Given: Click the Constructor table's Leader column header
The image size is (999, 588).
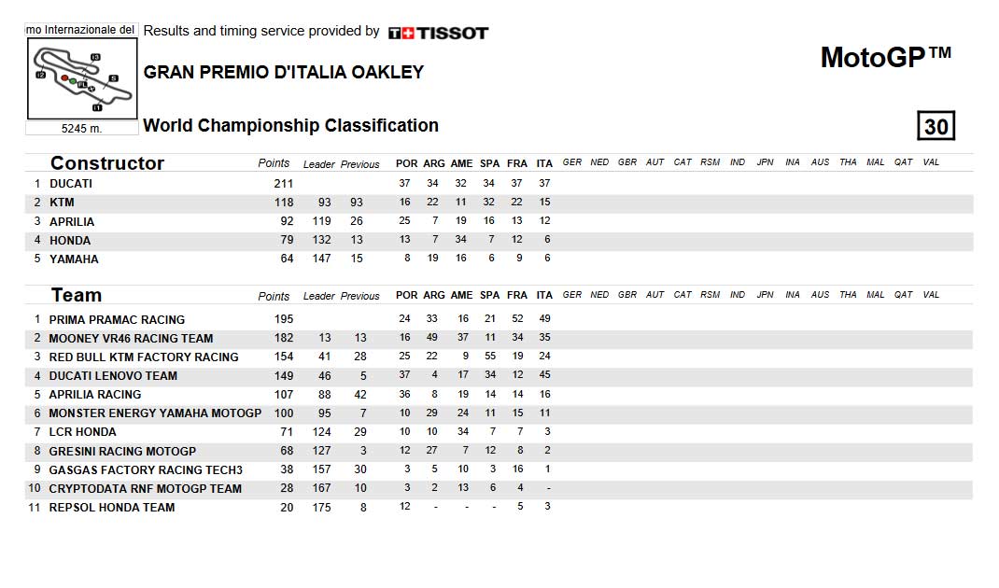Looking at the screenshot, I should pyautogui.click(x=318, y=164).
